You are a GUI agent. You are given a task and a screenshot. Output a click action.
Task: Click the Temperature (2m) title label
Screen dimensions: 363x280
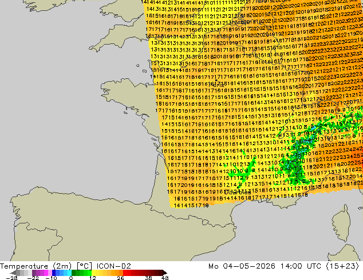tap(36, 266)
